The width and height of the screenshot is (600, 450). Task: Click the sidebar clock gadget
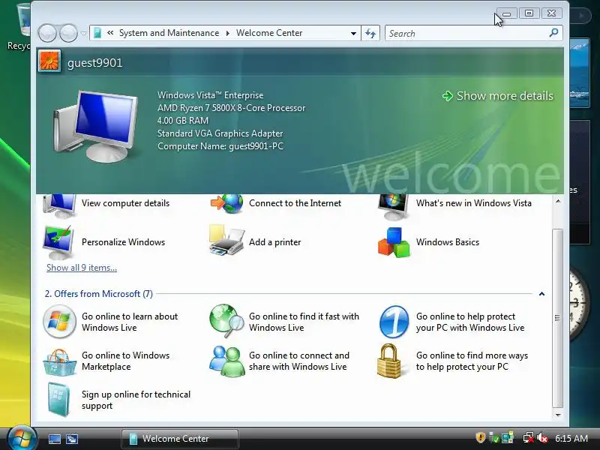click(577, 302)
